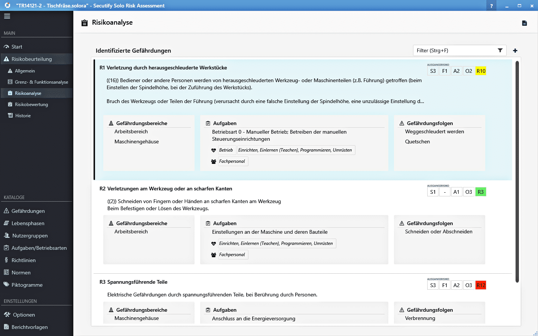
Task: Click the Gefährdungen catalog warning icon
Action: point(6,211)
